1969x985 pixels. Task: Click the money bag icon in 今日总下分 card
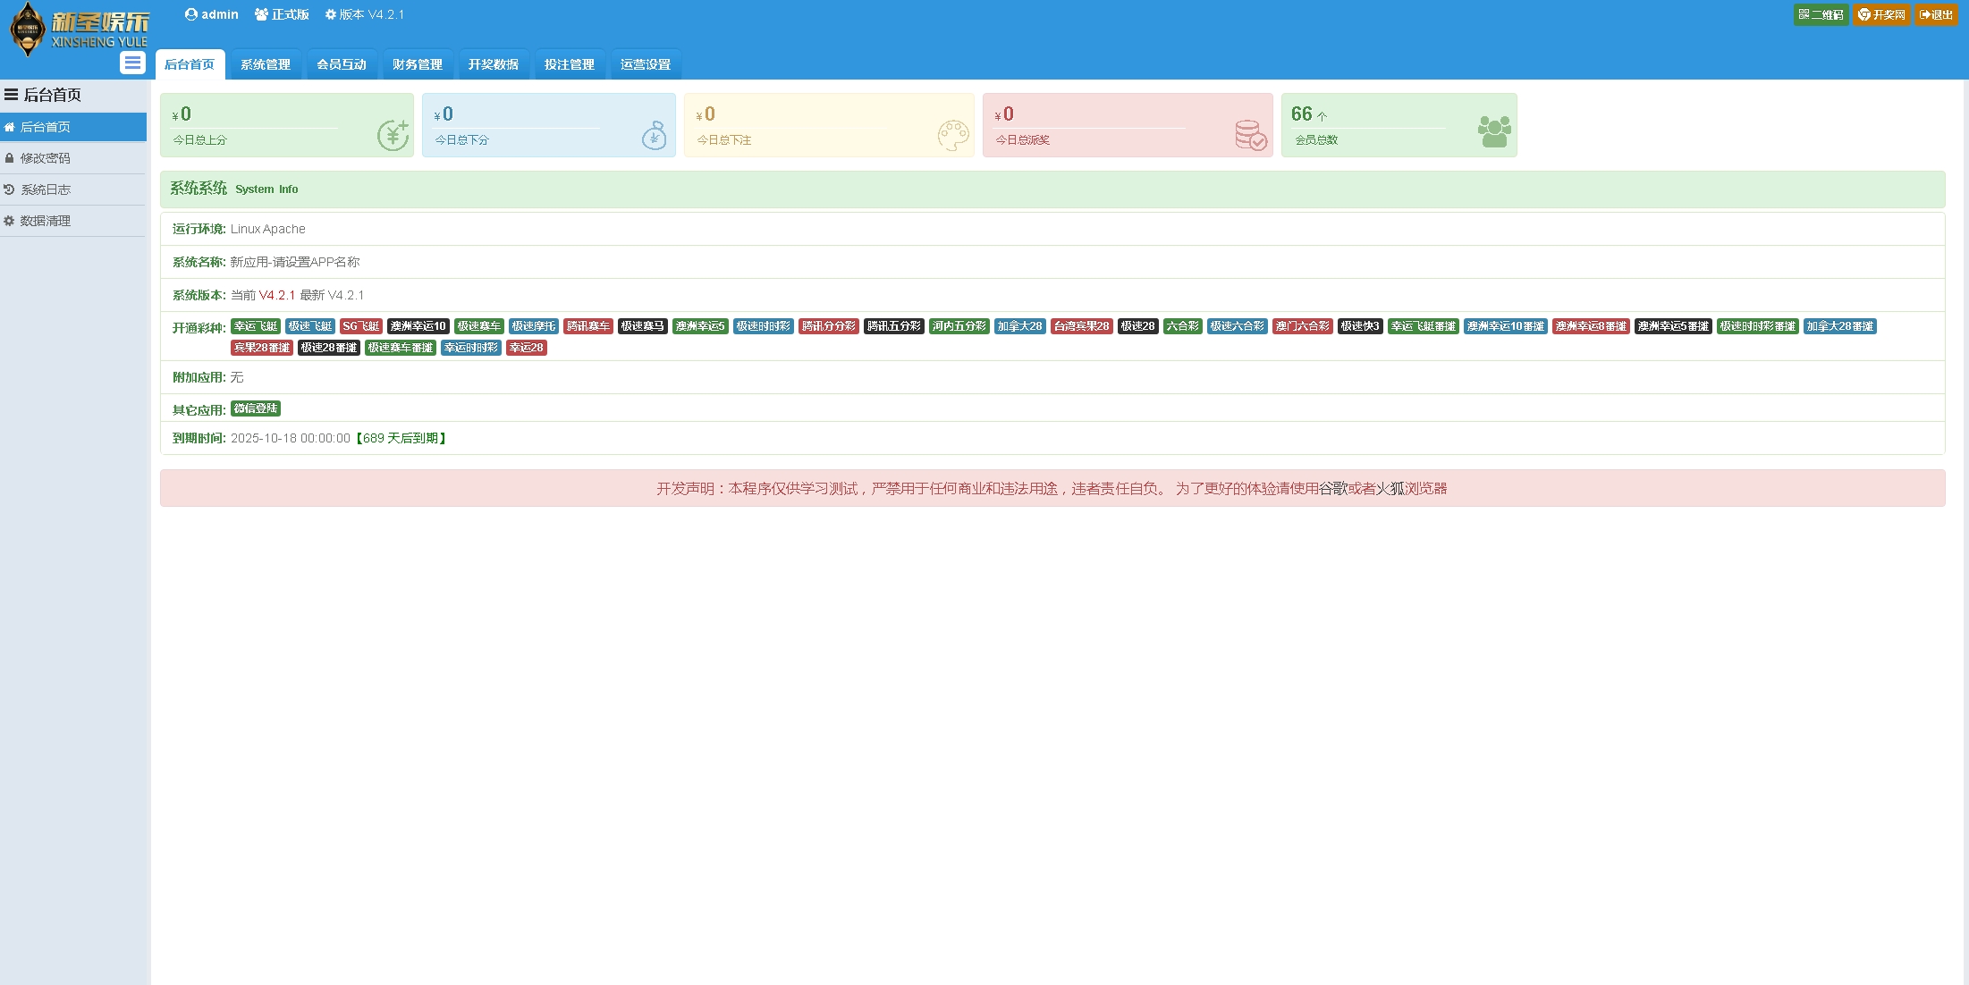click(655, 136)
